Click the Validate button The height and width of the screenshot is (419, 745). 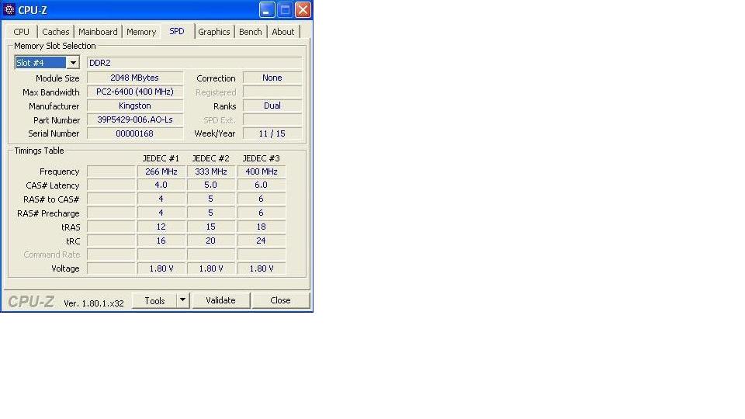point(220,300)
